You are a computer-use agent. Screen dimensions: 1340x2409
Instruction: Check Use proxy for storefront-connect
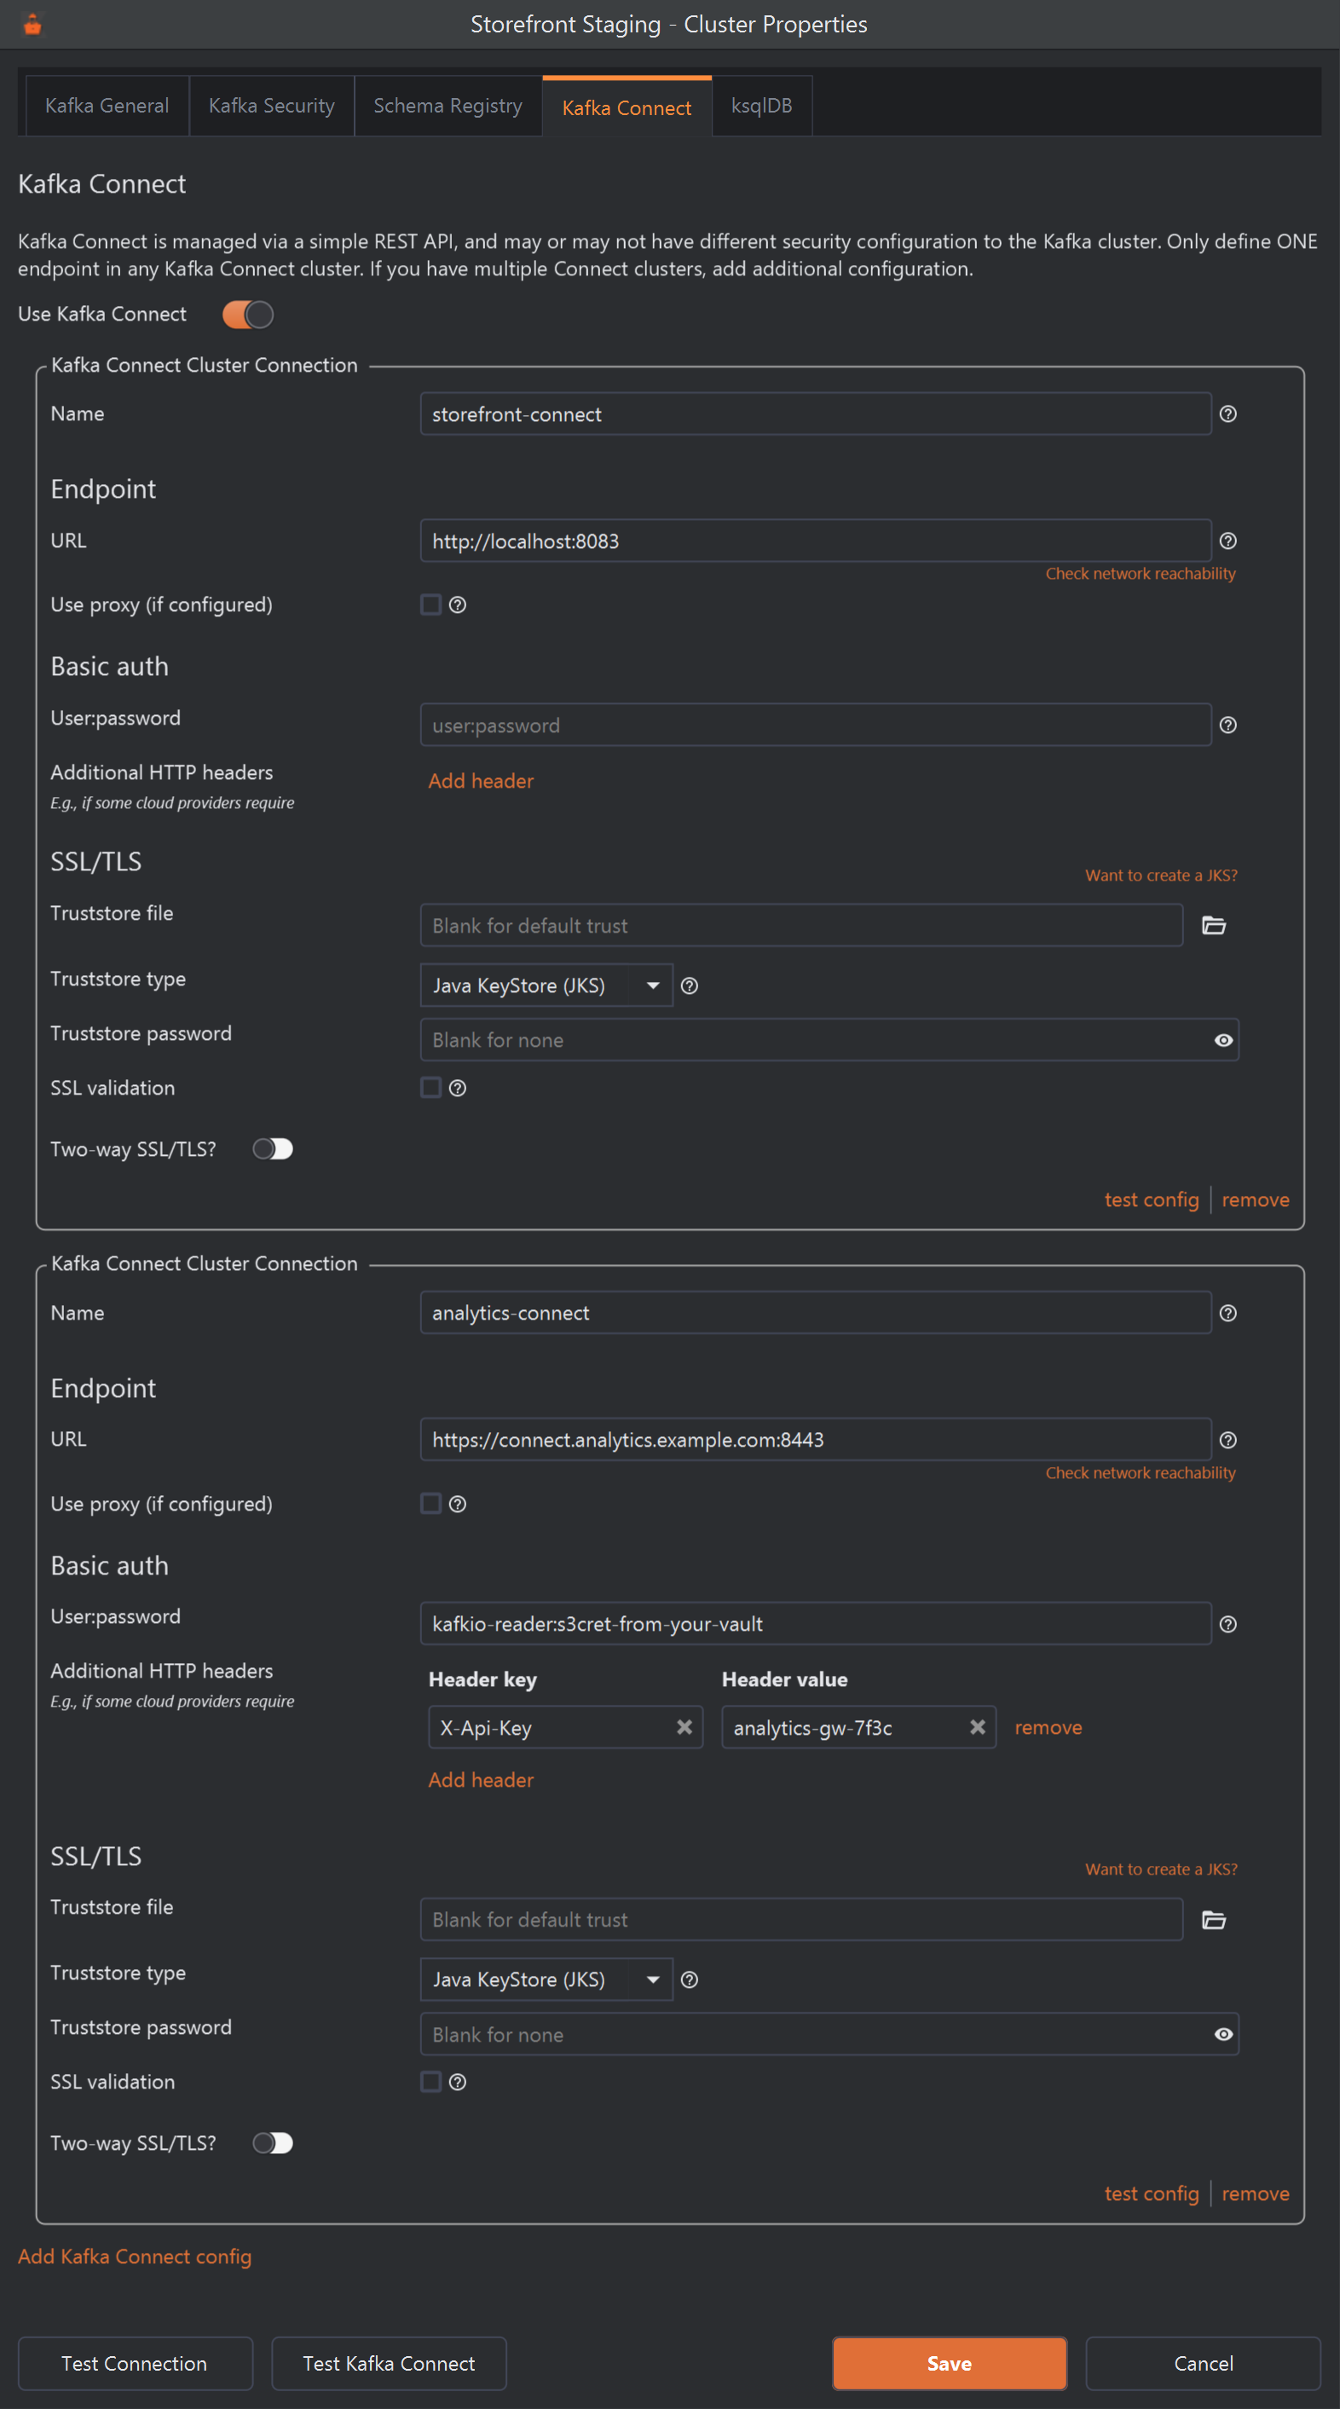tap(430, 604)
